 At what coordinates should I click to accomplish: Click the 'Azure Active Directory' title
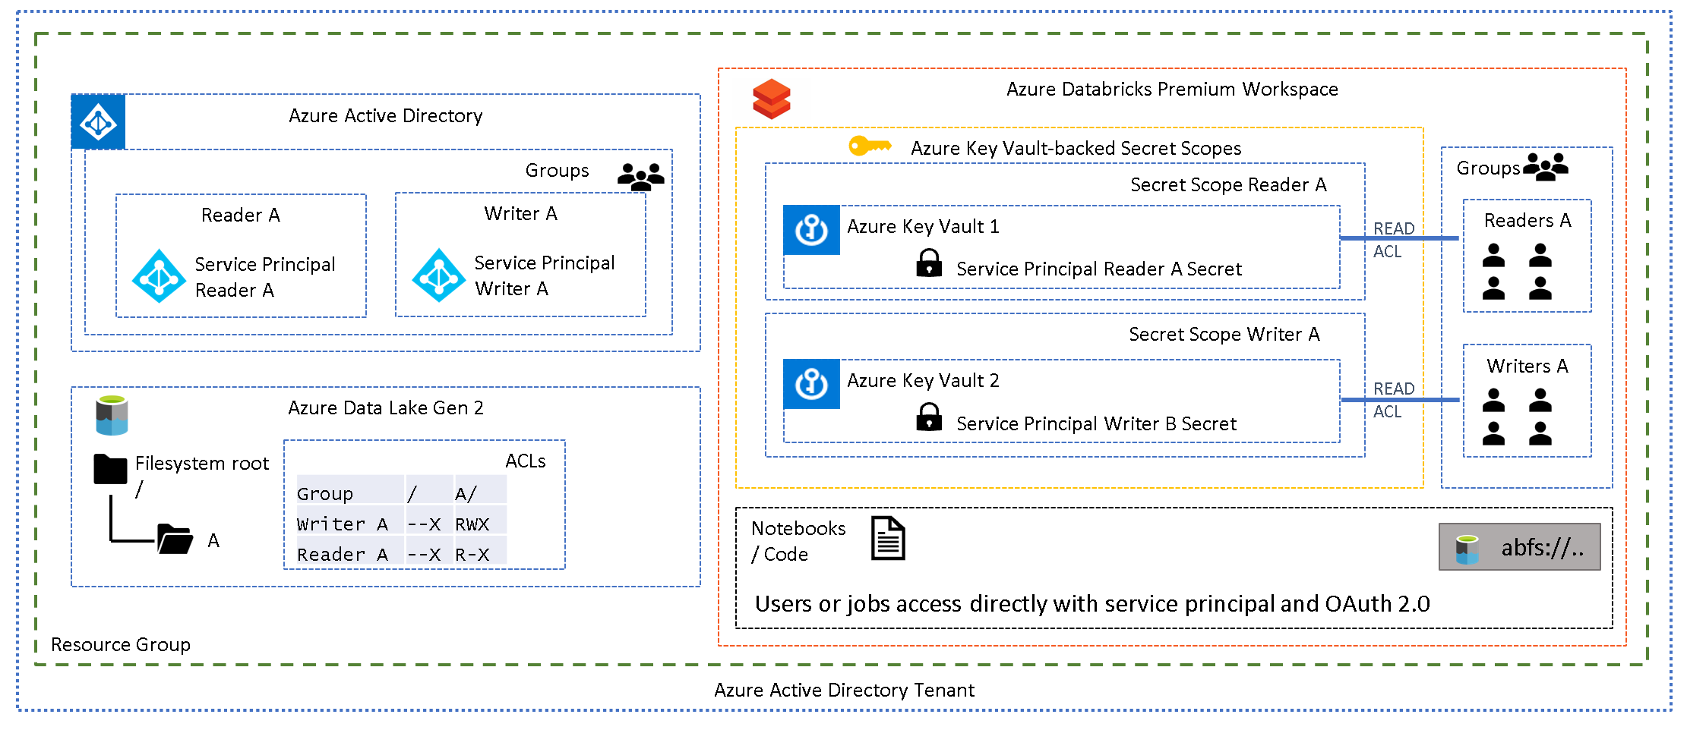pos(385,115)
